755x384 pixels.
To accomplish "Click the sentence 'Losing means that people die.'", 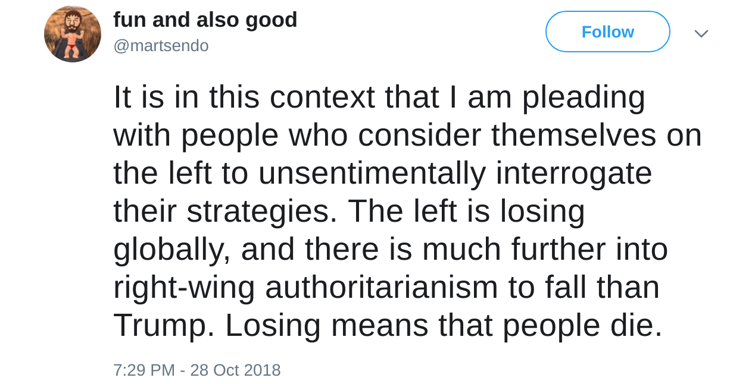I will tap(444, 325).
